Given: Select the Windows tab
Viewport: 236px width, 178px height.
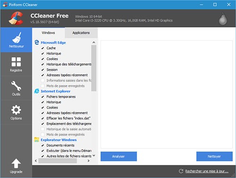Looking at the screenshot, I should tap(48, 33).
